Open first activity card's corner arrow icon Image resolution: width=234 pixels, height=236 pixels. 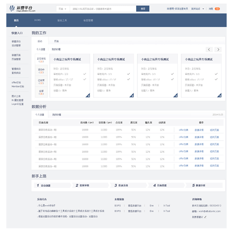[88, 95]
